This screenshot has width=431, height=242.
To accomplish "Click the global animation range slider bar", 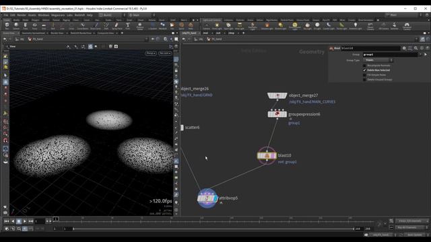I will [x=213, y=229].
